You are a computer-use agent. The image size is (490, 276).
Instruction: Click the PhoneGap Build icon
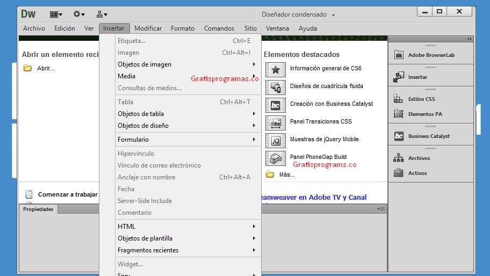(x=275, y=158)
